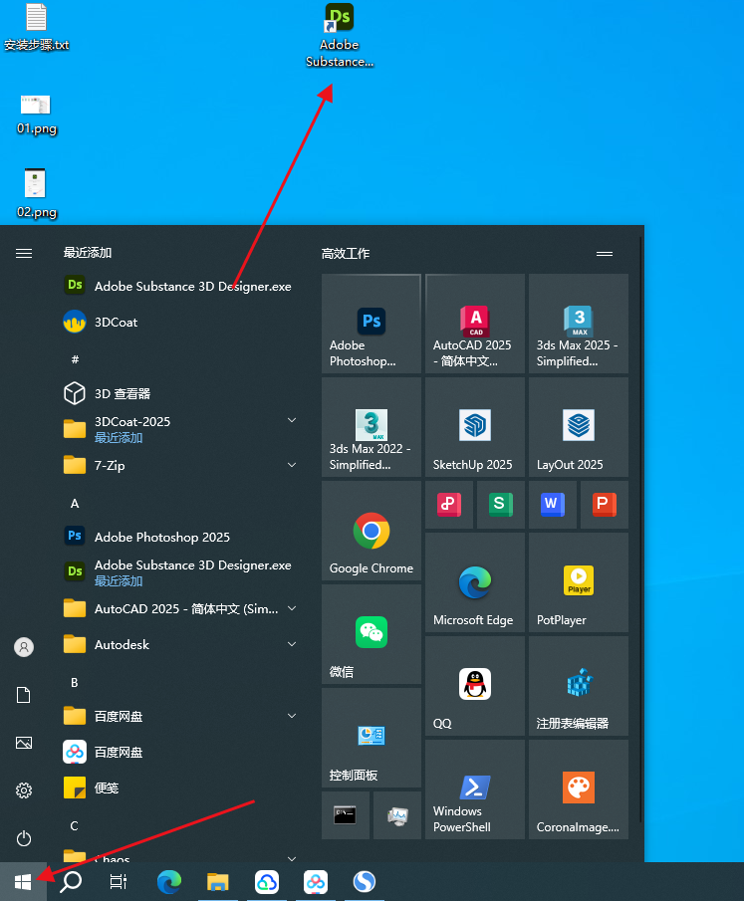The height and width of the screenshot is (901, 744).
Task: Open Adobe Photoshop 2025 in the app list
Action: point(179,537)
